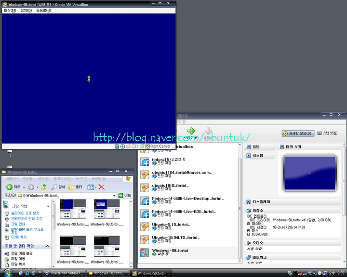Click the VM list vertical scrollbar
This screenshot has width=347, height=277.
(240, 203)
